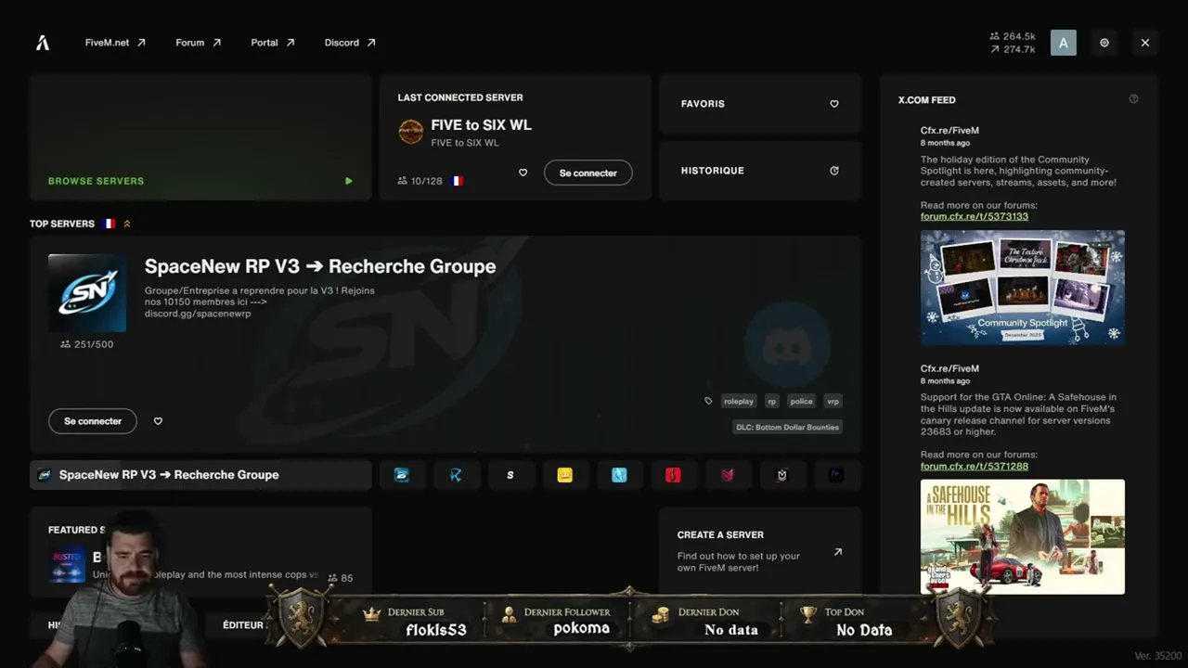Screen dimensions: 1188x668
Task: Click the arrow icon on Create a Server
Action: (838, 552)
